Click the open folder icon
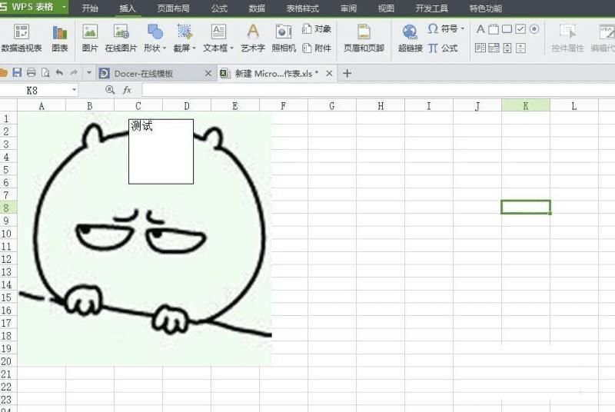 [x=4, y=72]
